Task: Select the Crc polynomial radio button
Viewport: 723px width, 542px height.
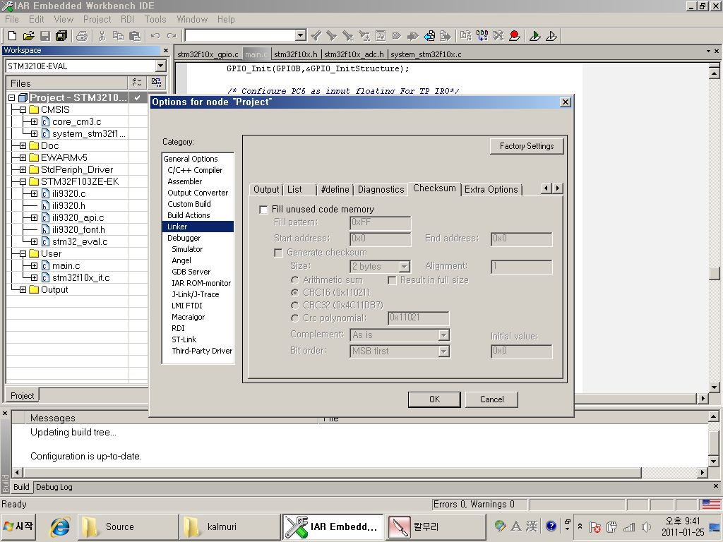Action: 295,318
